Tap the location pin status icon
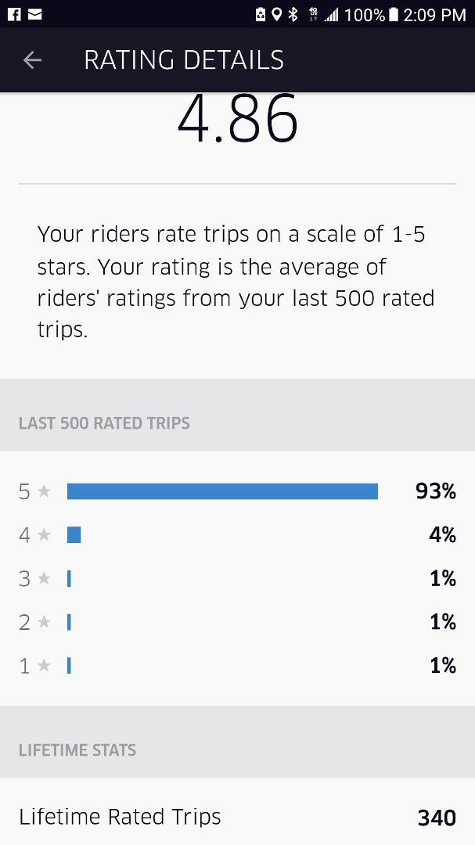 pos(276,15)
